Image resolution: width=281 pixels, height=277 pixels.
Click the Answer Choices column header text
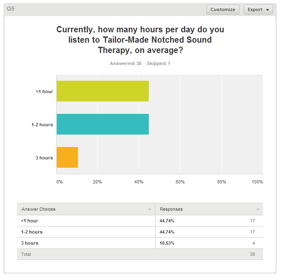click(x=39, y=210)
